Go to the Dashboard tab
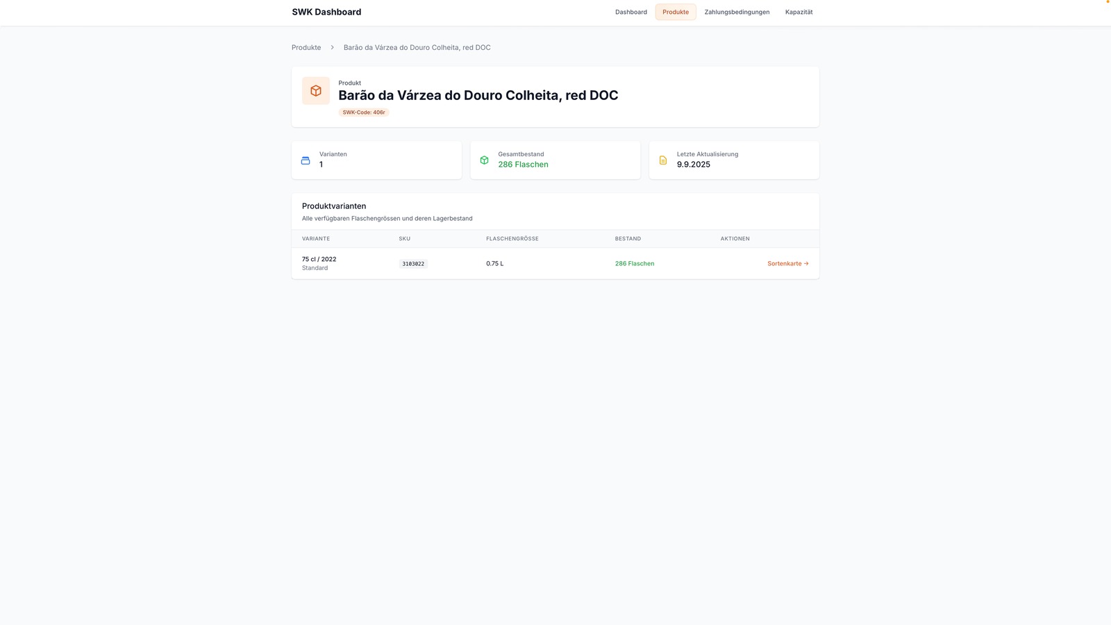This screenshot has width=1111, height=625. point(631,12)
